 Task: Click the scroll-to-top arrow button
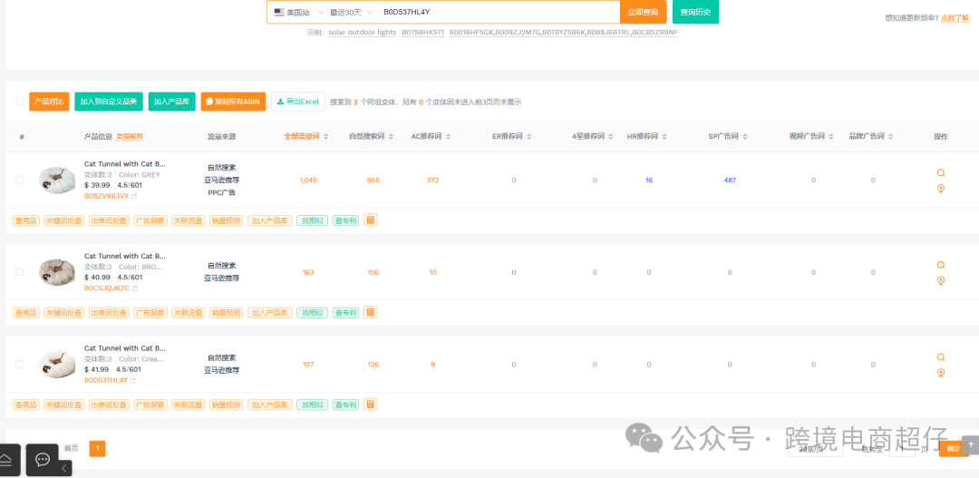[x=970, y=444]
